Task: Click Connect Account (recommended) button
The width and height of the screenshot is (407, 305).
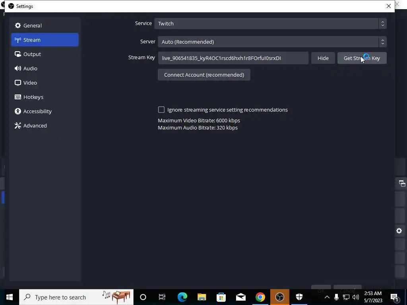Action: tap(204, 75)
